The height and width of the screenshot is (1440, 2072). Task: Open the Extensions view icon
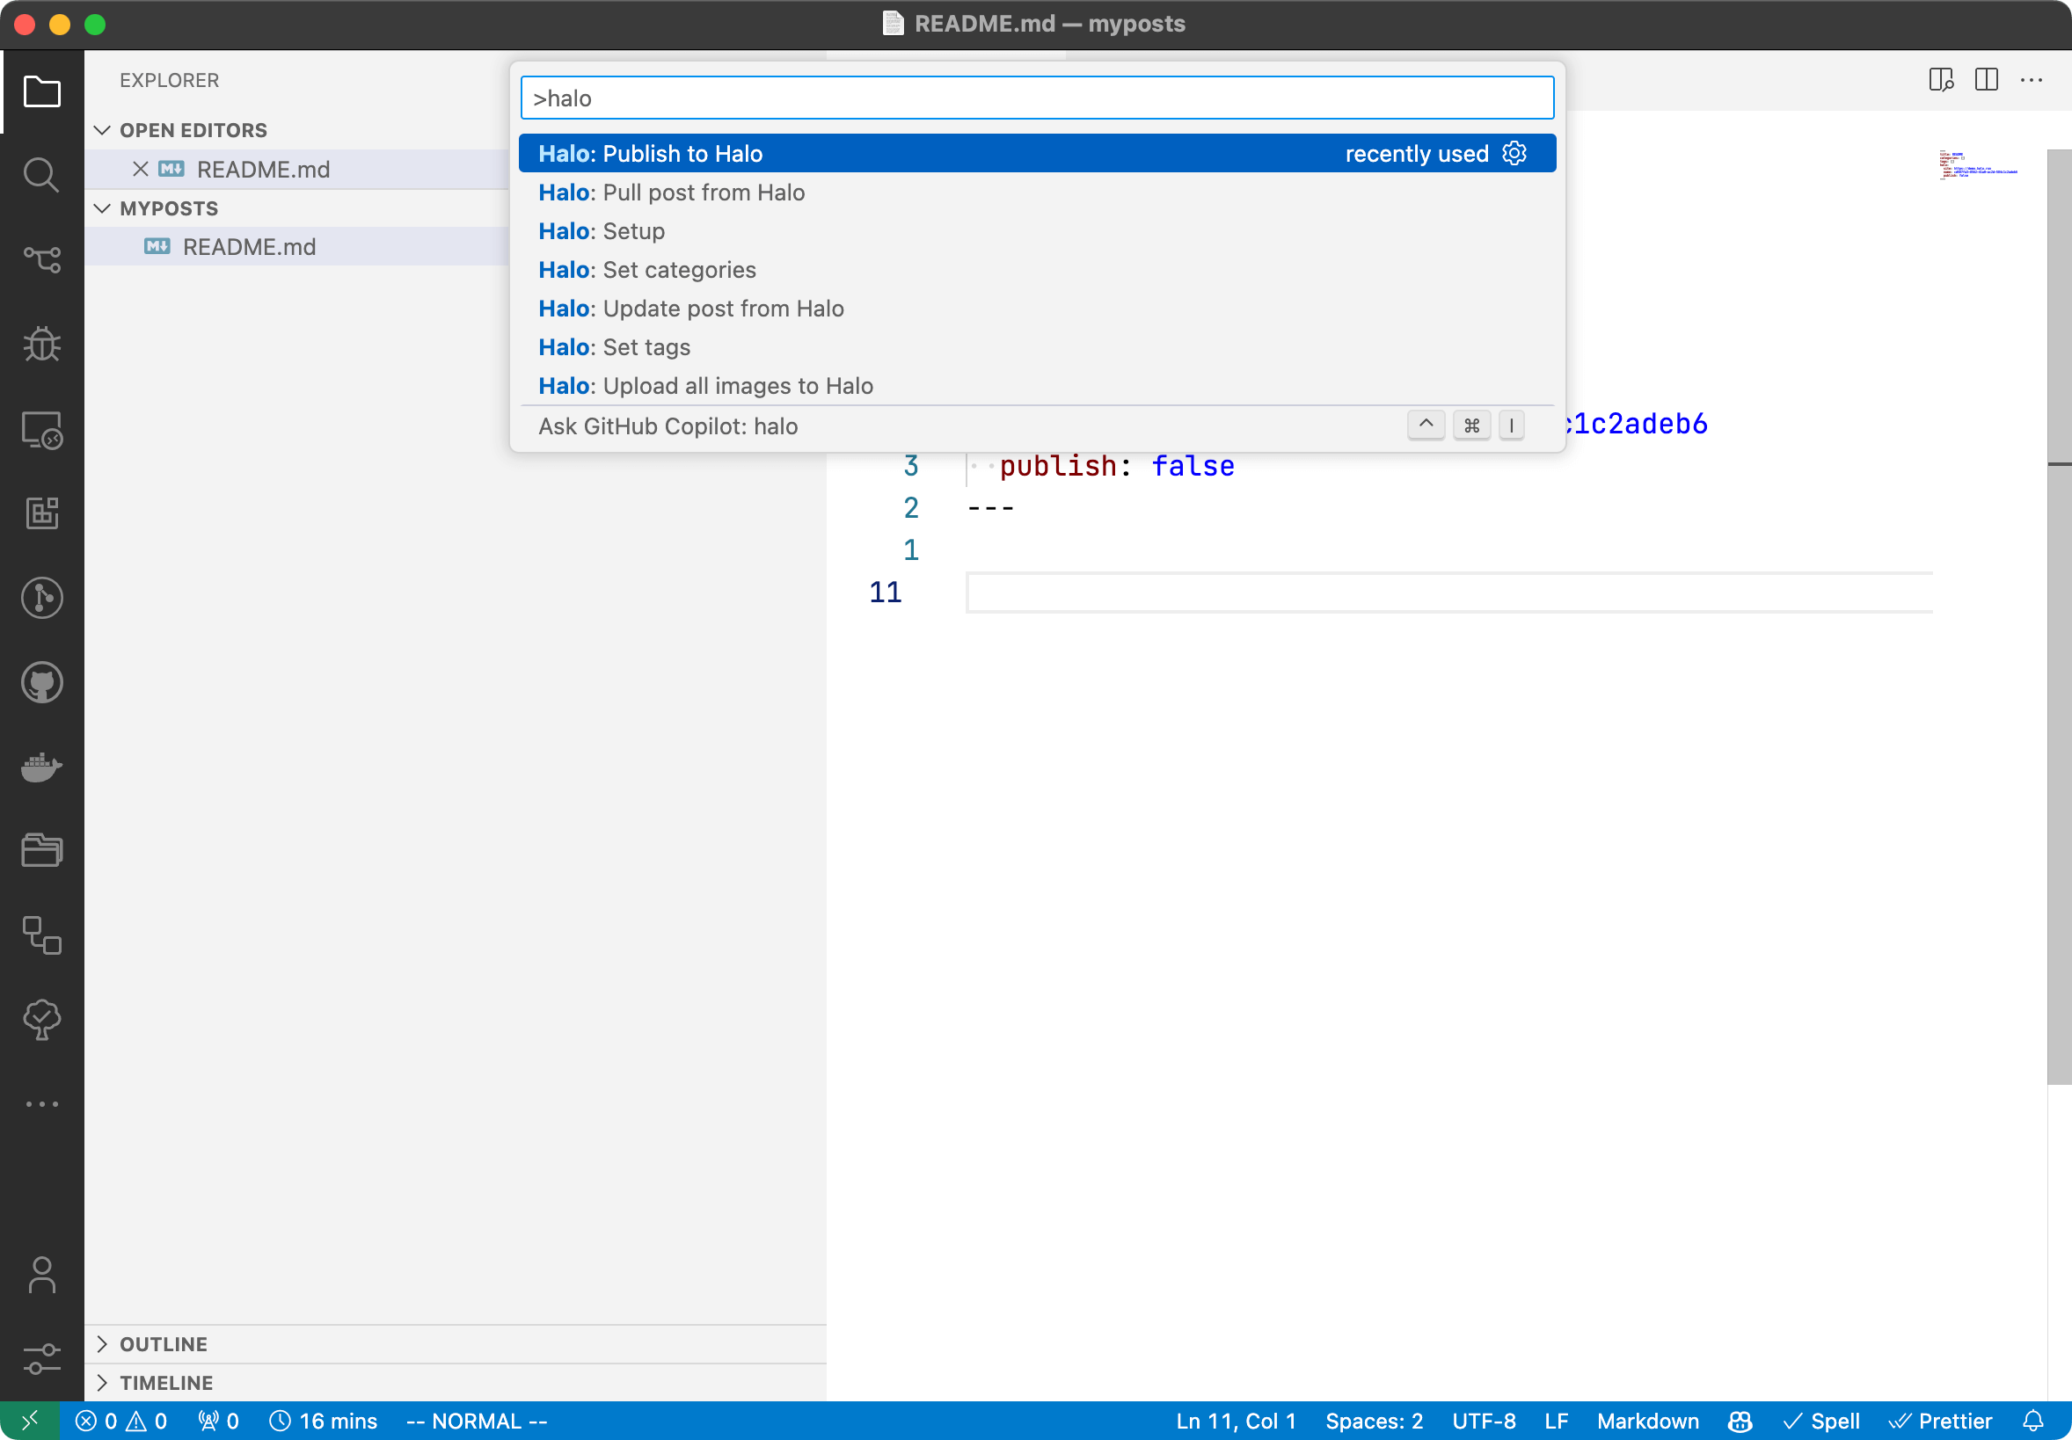[41, 513]
